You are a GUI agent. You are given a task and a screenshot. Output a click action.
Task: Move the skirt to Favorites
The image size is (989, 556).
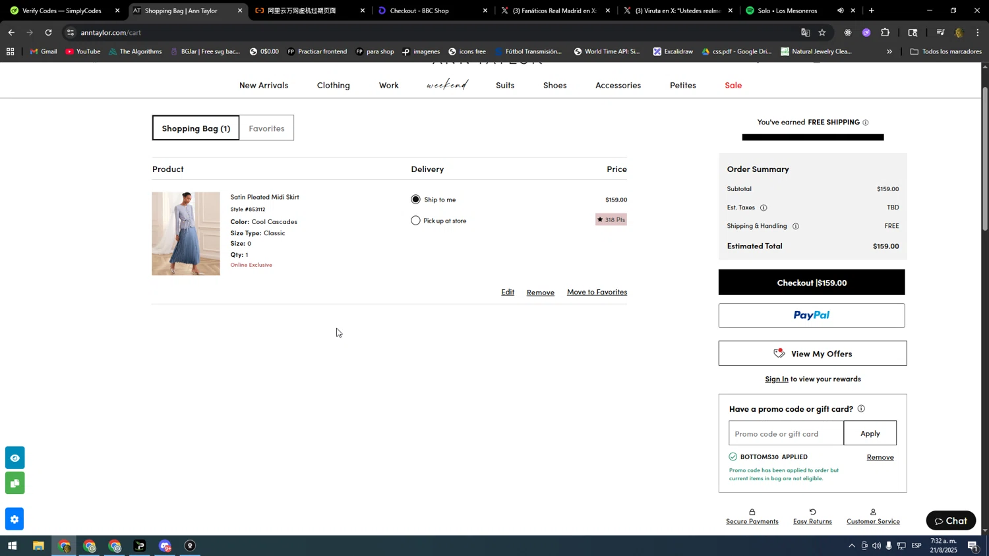(x=597, y=292)
